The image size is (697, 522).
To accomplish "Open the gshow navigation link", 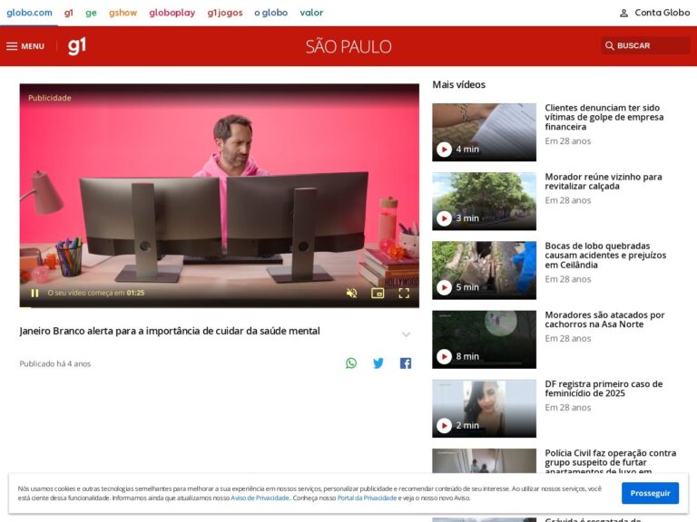I will click(x=123, y=13).
